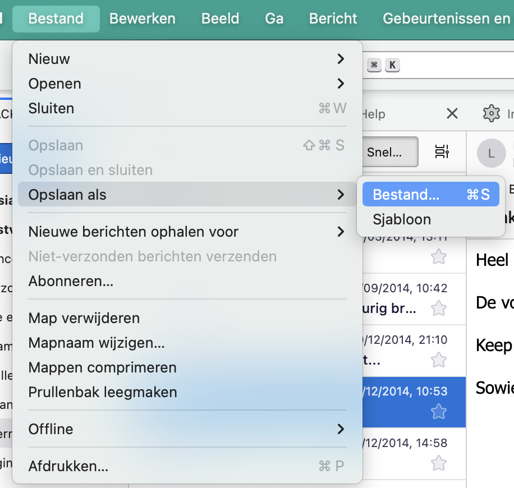Screen dimensions: 514x488
Task: Open message list display options icon
Action: pyautogui.click(x=442, y=151)
